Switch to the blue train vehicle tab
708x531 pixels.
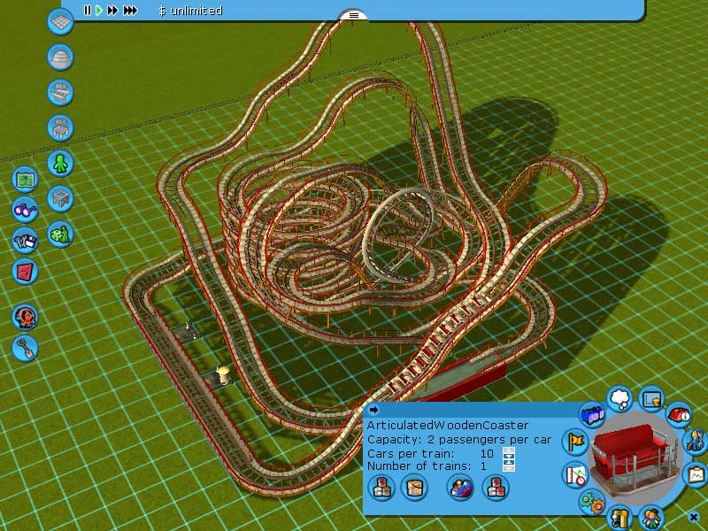pyautogui.click(x=592, y=414)
